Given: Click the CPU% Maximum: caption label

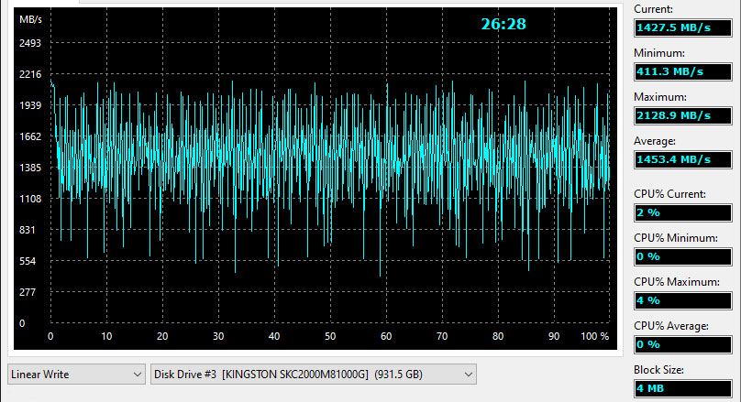Looking at the screenshot, I should (x=677, y=282).
